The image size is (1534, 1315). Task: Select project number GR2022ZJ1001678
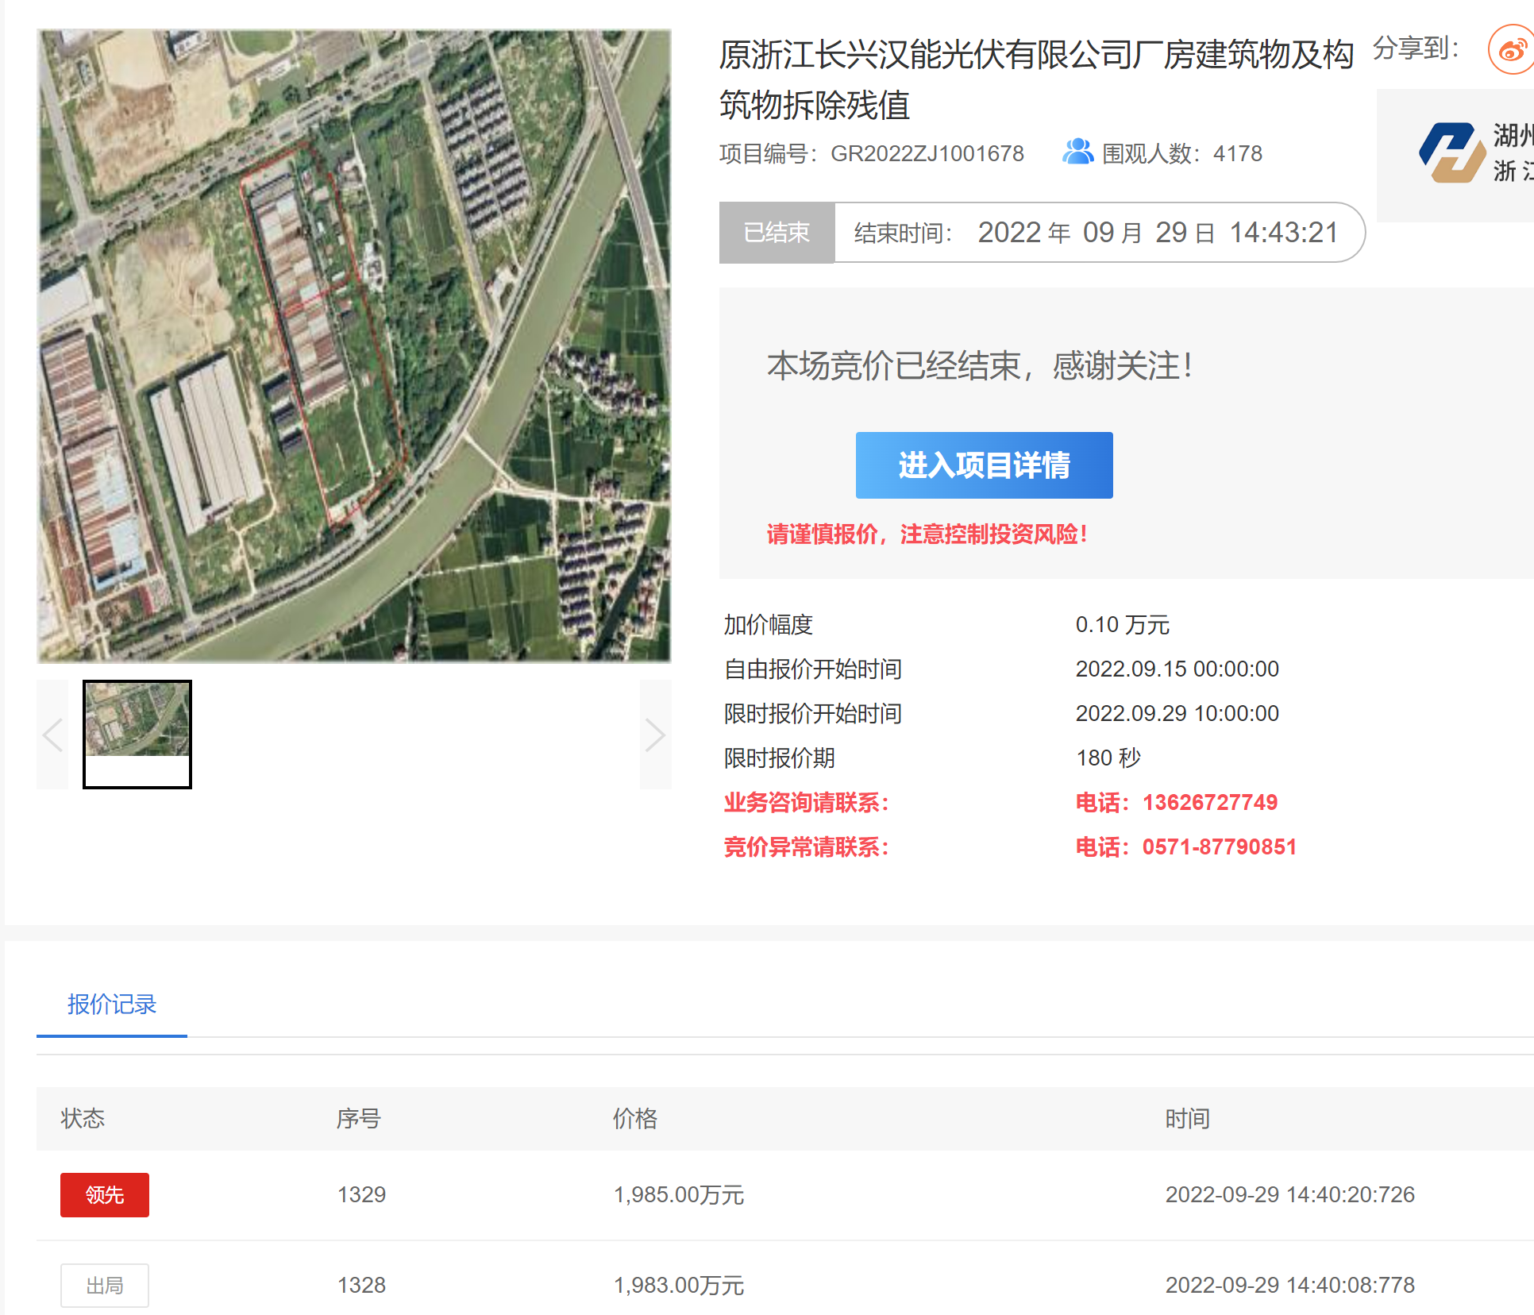(x=927, y=153)
